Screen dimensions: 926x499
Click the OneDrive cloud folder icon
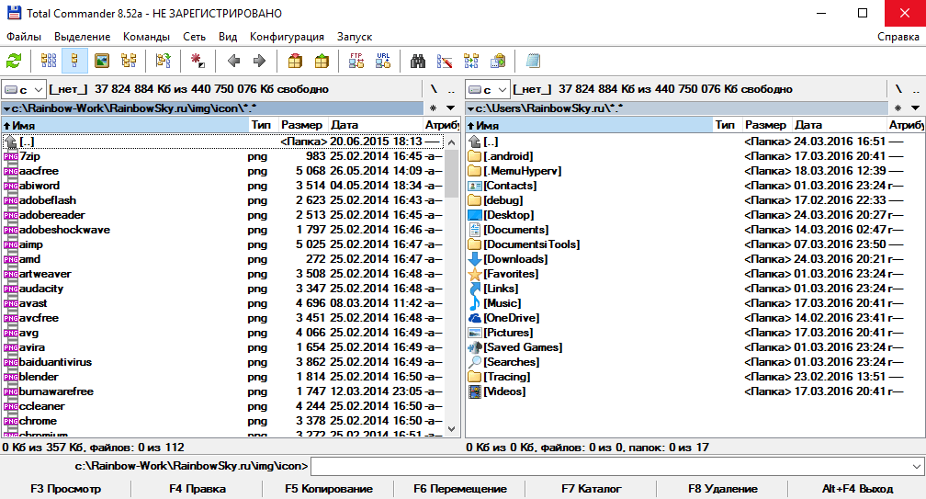pyautogui.click(x=474, y=318)
